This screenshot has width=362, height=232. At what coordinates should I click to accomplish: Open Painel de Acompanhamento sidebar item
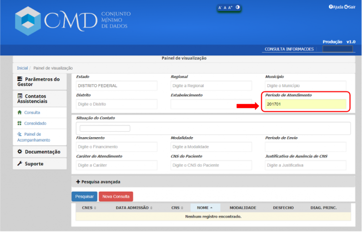pos(37,137)
